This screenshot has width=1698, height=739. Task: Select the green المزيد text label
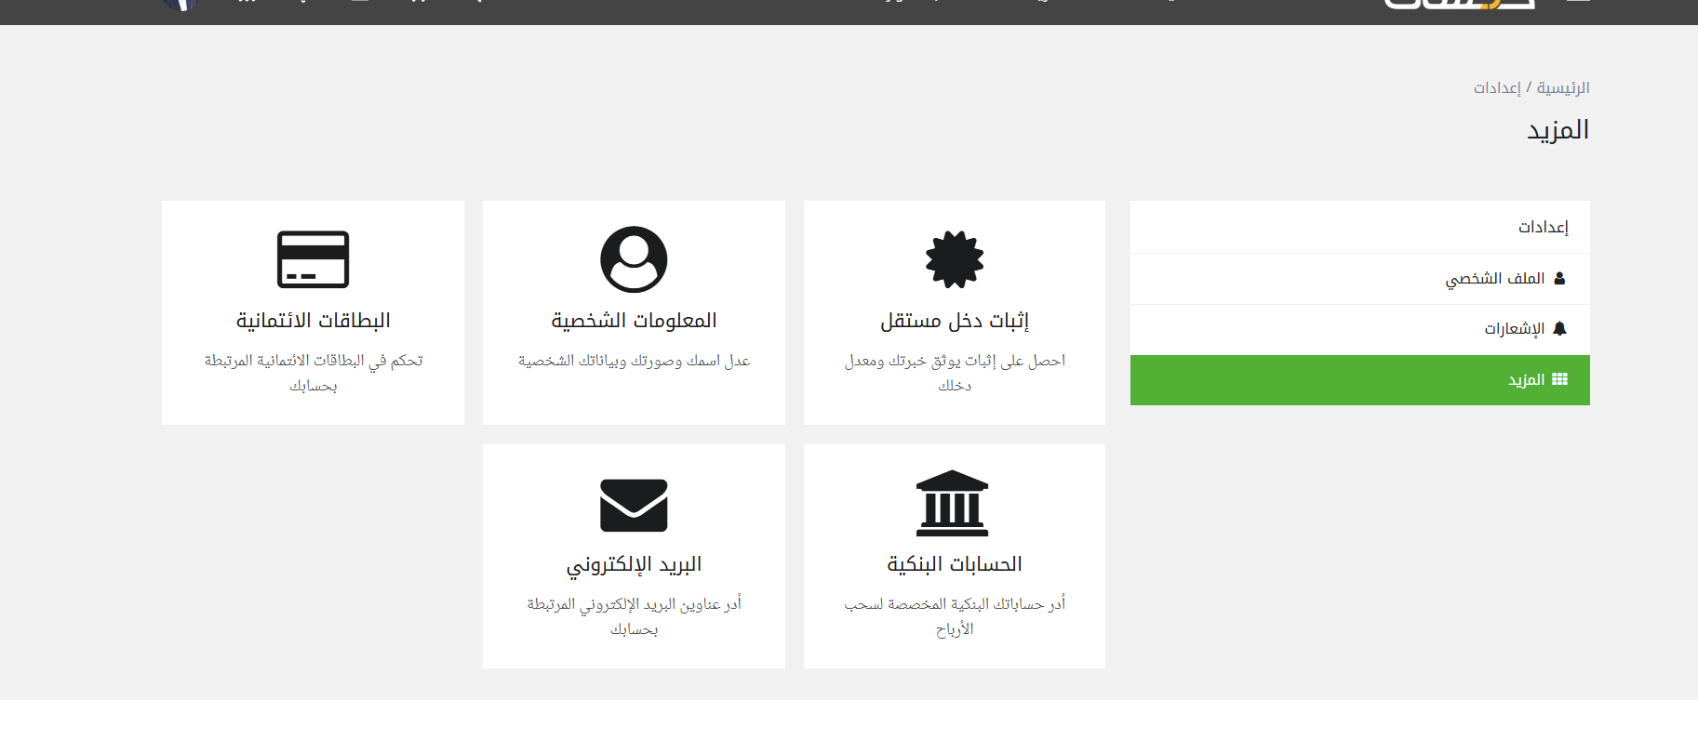pyautogui.click(x=1526, y=380)
